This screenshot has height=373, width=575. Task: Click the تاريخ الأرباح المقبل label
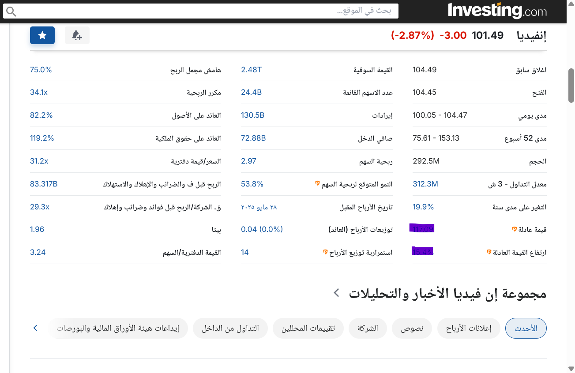click(366, 207)
